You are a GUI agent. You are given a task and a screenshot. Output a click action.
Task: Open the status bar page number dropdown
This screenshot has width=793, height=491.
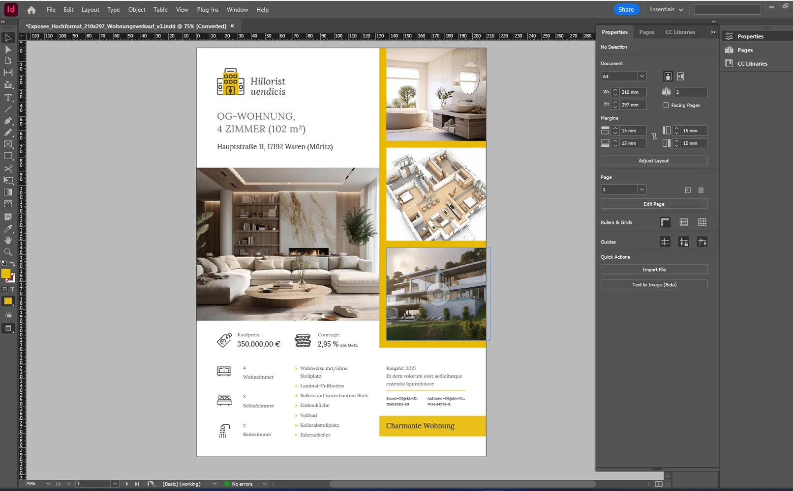[115, 484]
